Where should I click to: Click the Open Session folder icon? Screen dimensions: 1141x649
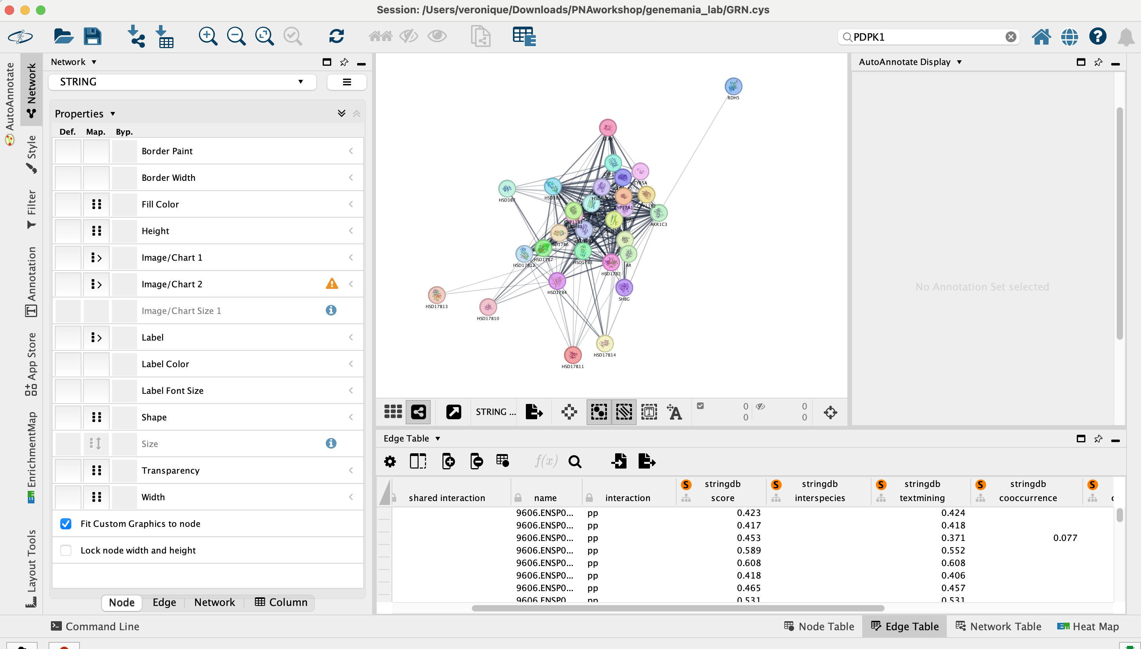click(63, 36)
